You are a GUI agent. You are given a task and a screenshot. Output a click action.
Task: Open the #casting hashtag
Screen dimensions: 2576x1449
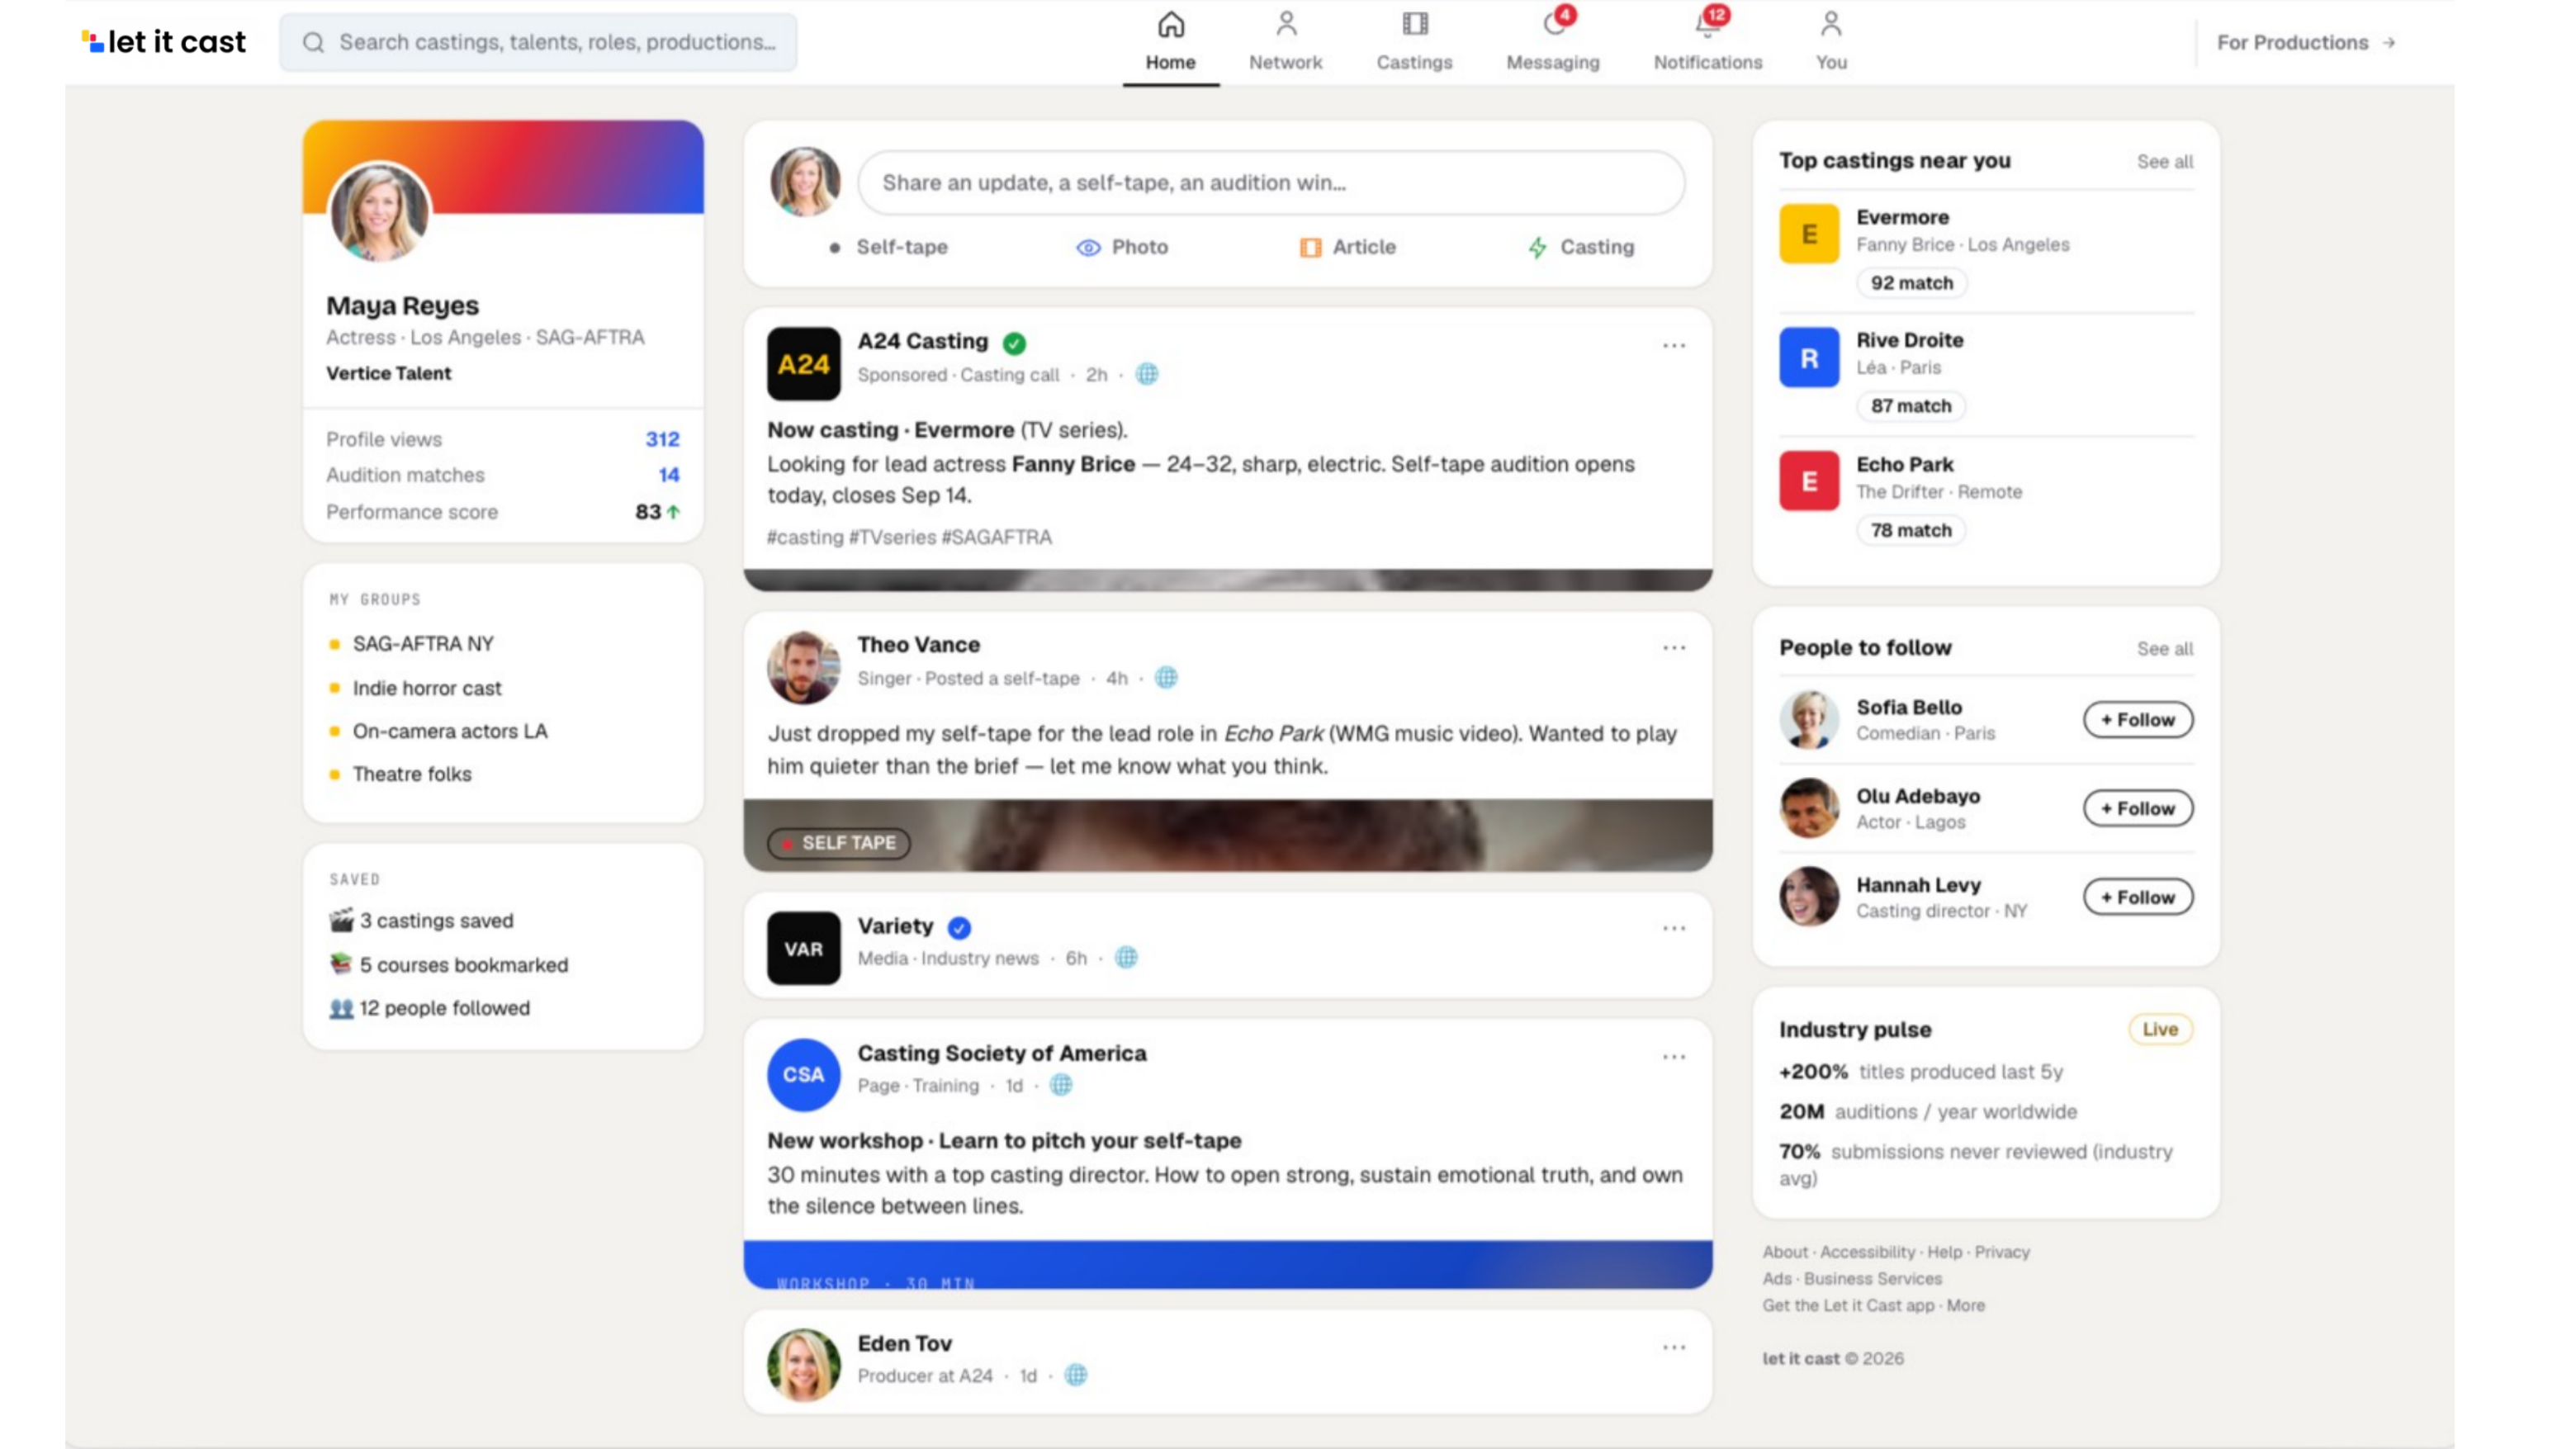(x=805, y=537)
